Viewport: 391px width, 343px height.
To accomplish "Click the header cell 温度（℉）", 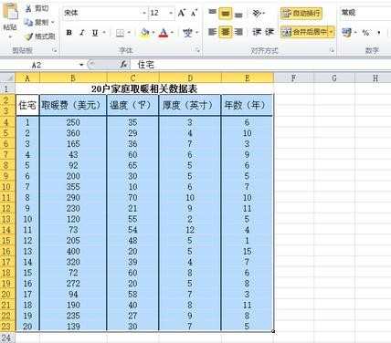I will [x=132, y=105].
